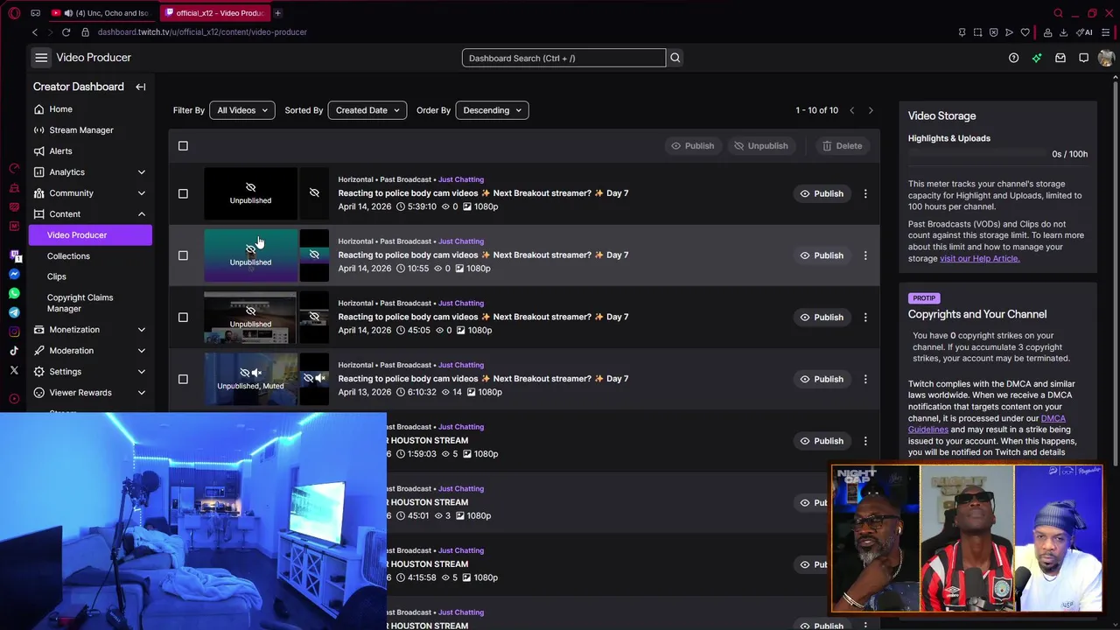Publish the 1:59:03 Houston Stream video

822,441
